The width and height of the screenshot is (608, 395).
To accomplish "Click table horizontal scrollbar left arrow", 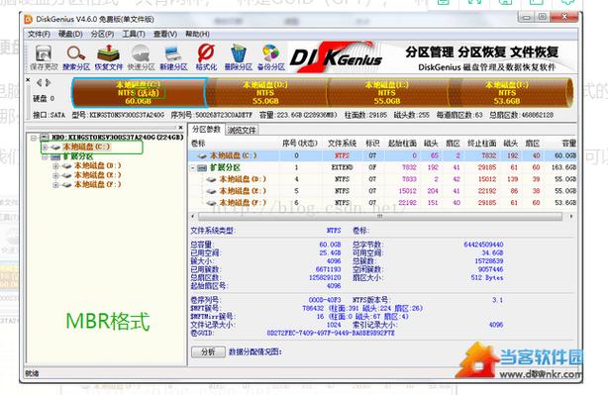I will (193, 216).
